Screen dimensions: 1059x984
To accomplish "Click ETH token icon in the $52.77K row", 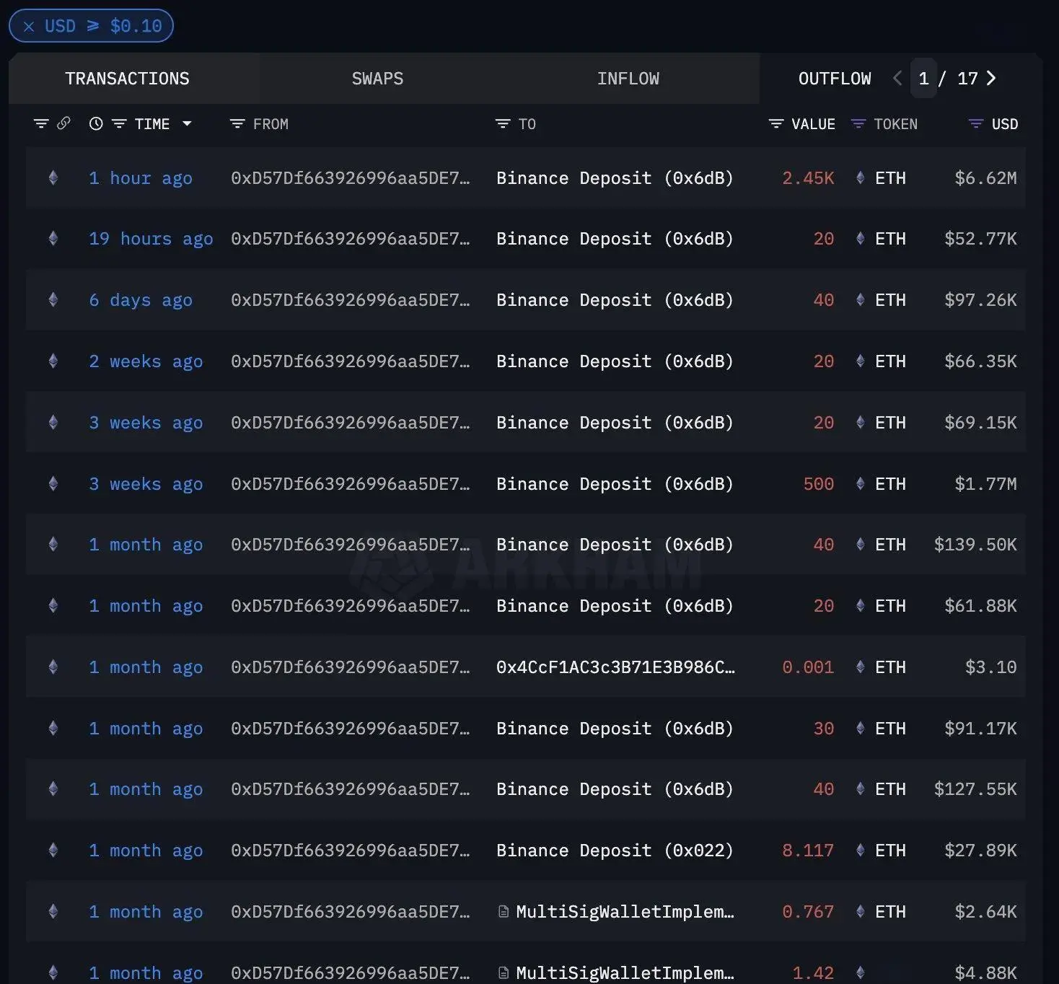I will coord(860,238).
